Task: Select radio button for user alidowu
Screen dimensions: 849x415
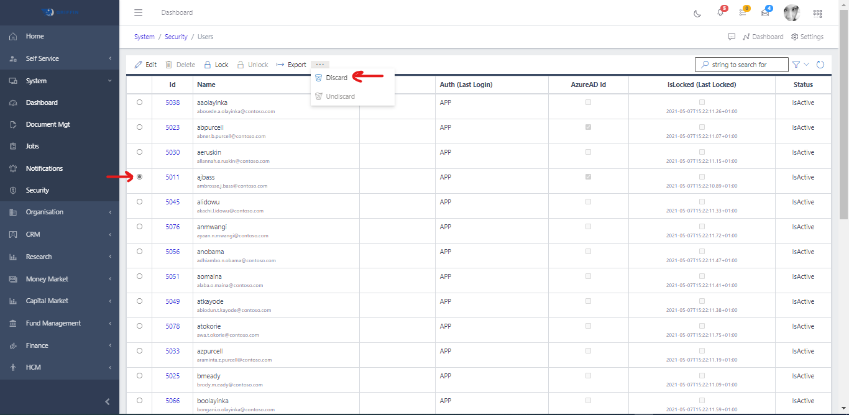Action: (x=139, y=202)
